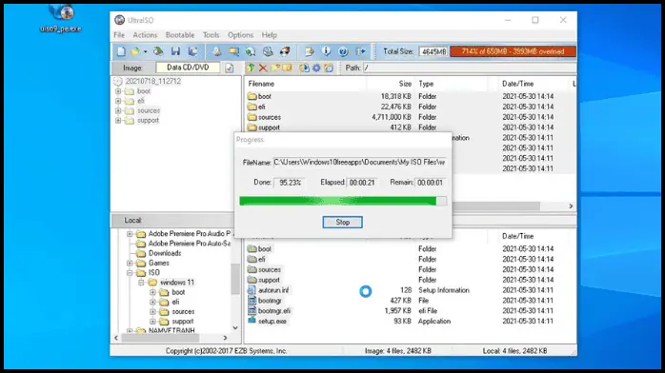Collapse the windows 11 folder node
The height and width of the screenshot is (373, 665).
(141, 283)
